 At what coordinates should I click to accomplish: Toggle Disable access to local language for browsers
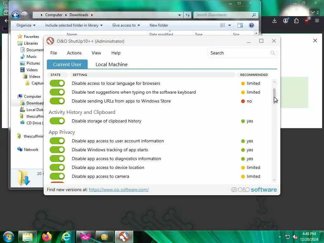pos(57,83)
